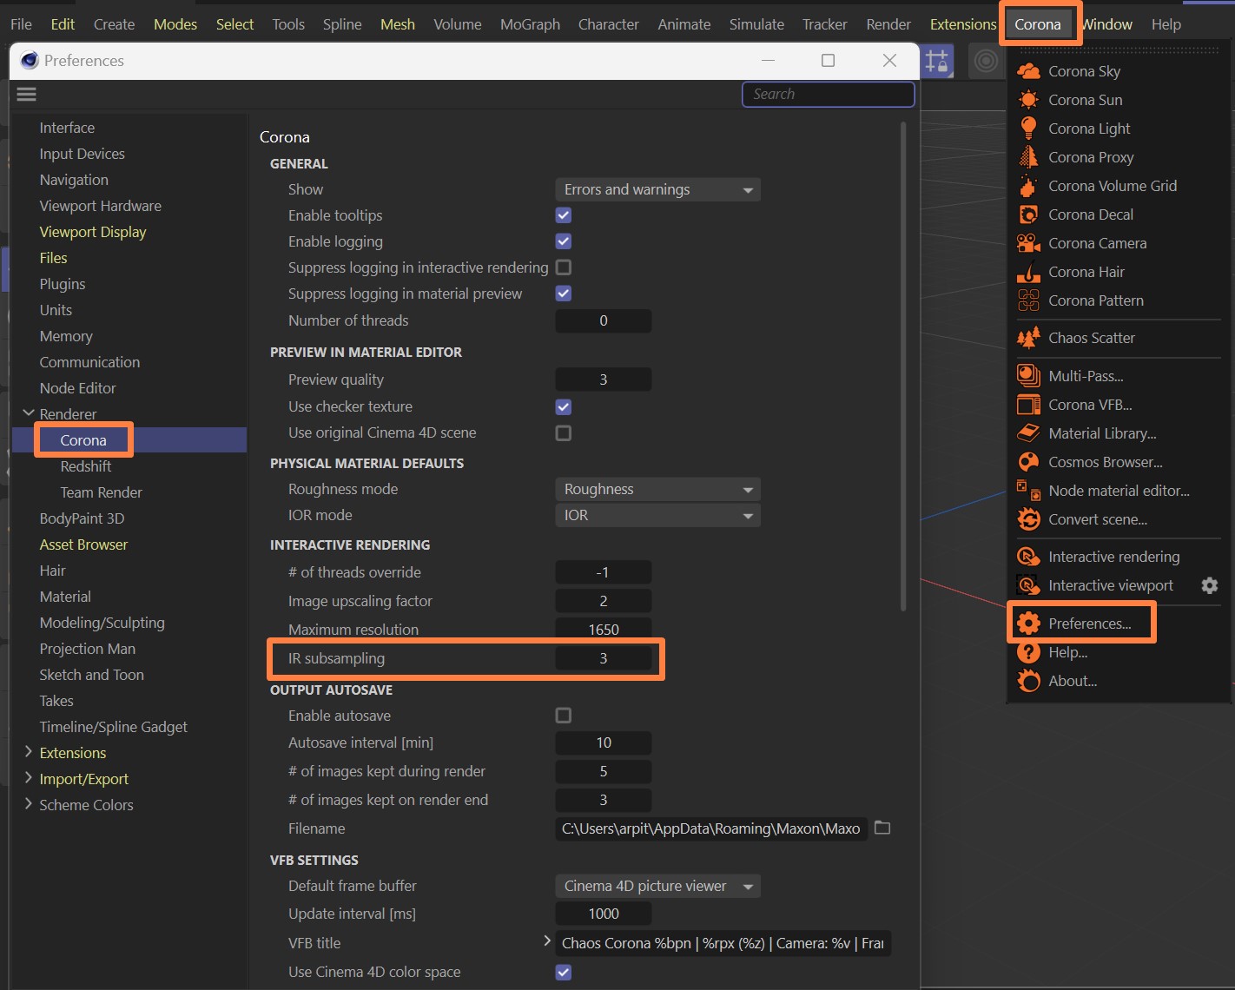
Task: Expand the VFB title field arrow
Action: 546,941
